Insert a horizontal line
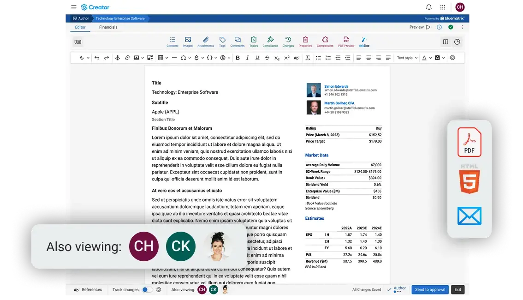The width and height of the screenshot is (523, 300). pyautogui.click(x=174, y=58)
